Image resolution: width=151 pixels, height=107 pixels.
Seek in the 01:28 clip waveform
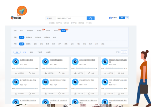click(84, 89)
